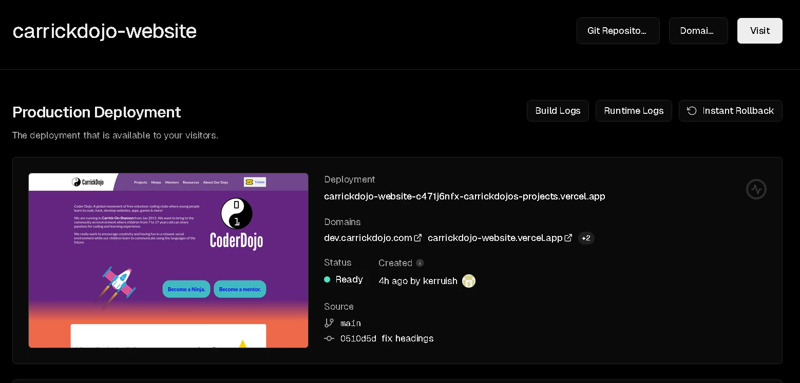The width and height of the screenshot is (800, 383).
Task: Open the deployment URL carrickdojo-website-c471j6nfx
Action: click(x=465, y=196)
